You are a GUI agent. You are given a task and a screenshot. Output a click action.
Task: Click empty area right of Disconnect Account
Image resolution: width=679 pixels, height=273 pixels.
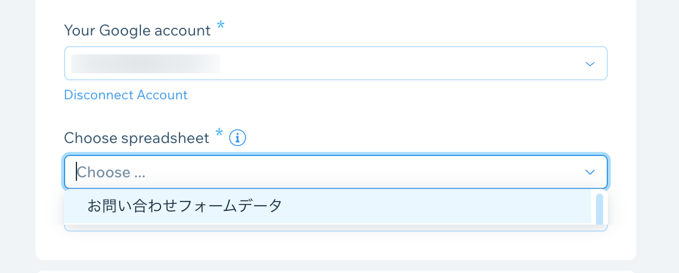[x=390, y=95]
